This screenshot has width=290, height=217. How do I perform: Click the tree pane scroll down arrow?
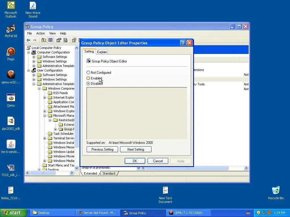(76, 168)
